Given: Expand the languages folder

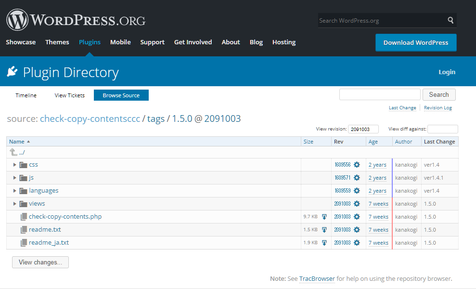Looking at the screenshot, I should [14, 191].
